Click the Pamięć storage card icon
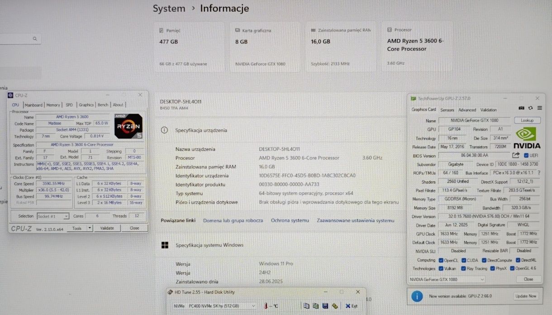This screenshot has width=552, height=315. [x=162, y=30]
